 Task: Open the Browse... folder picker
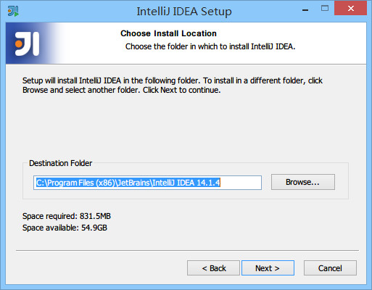303,182
